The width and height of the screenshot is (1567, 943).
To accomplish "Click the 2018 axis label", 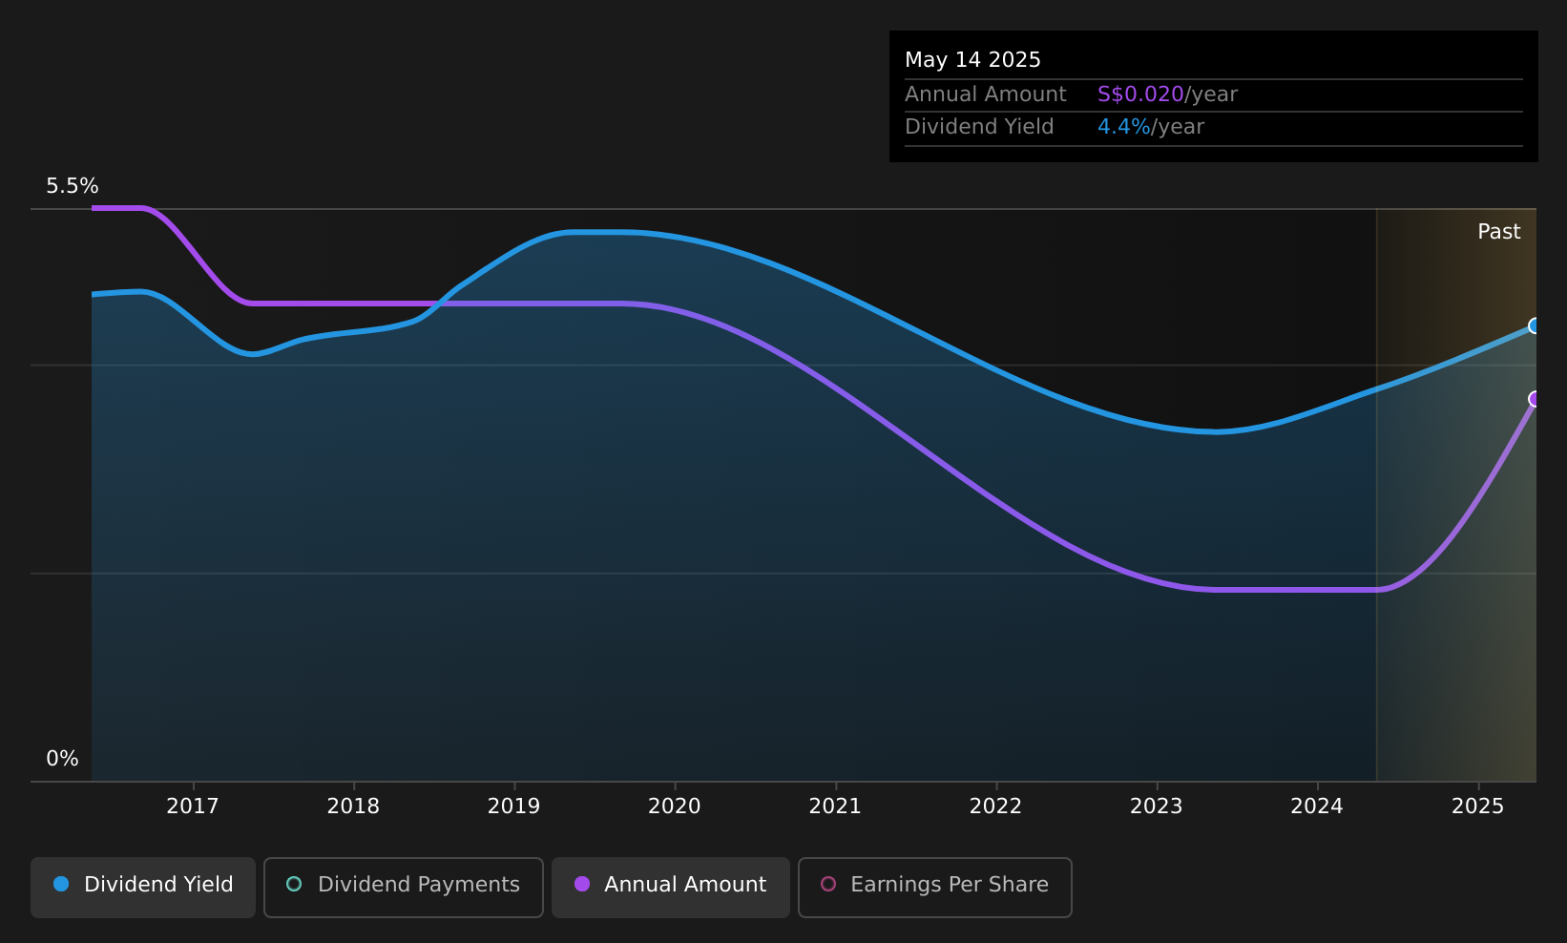I will coord(353,807).
